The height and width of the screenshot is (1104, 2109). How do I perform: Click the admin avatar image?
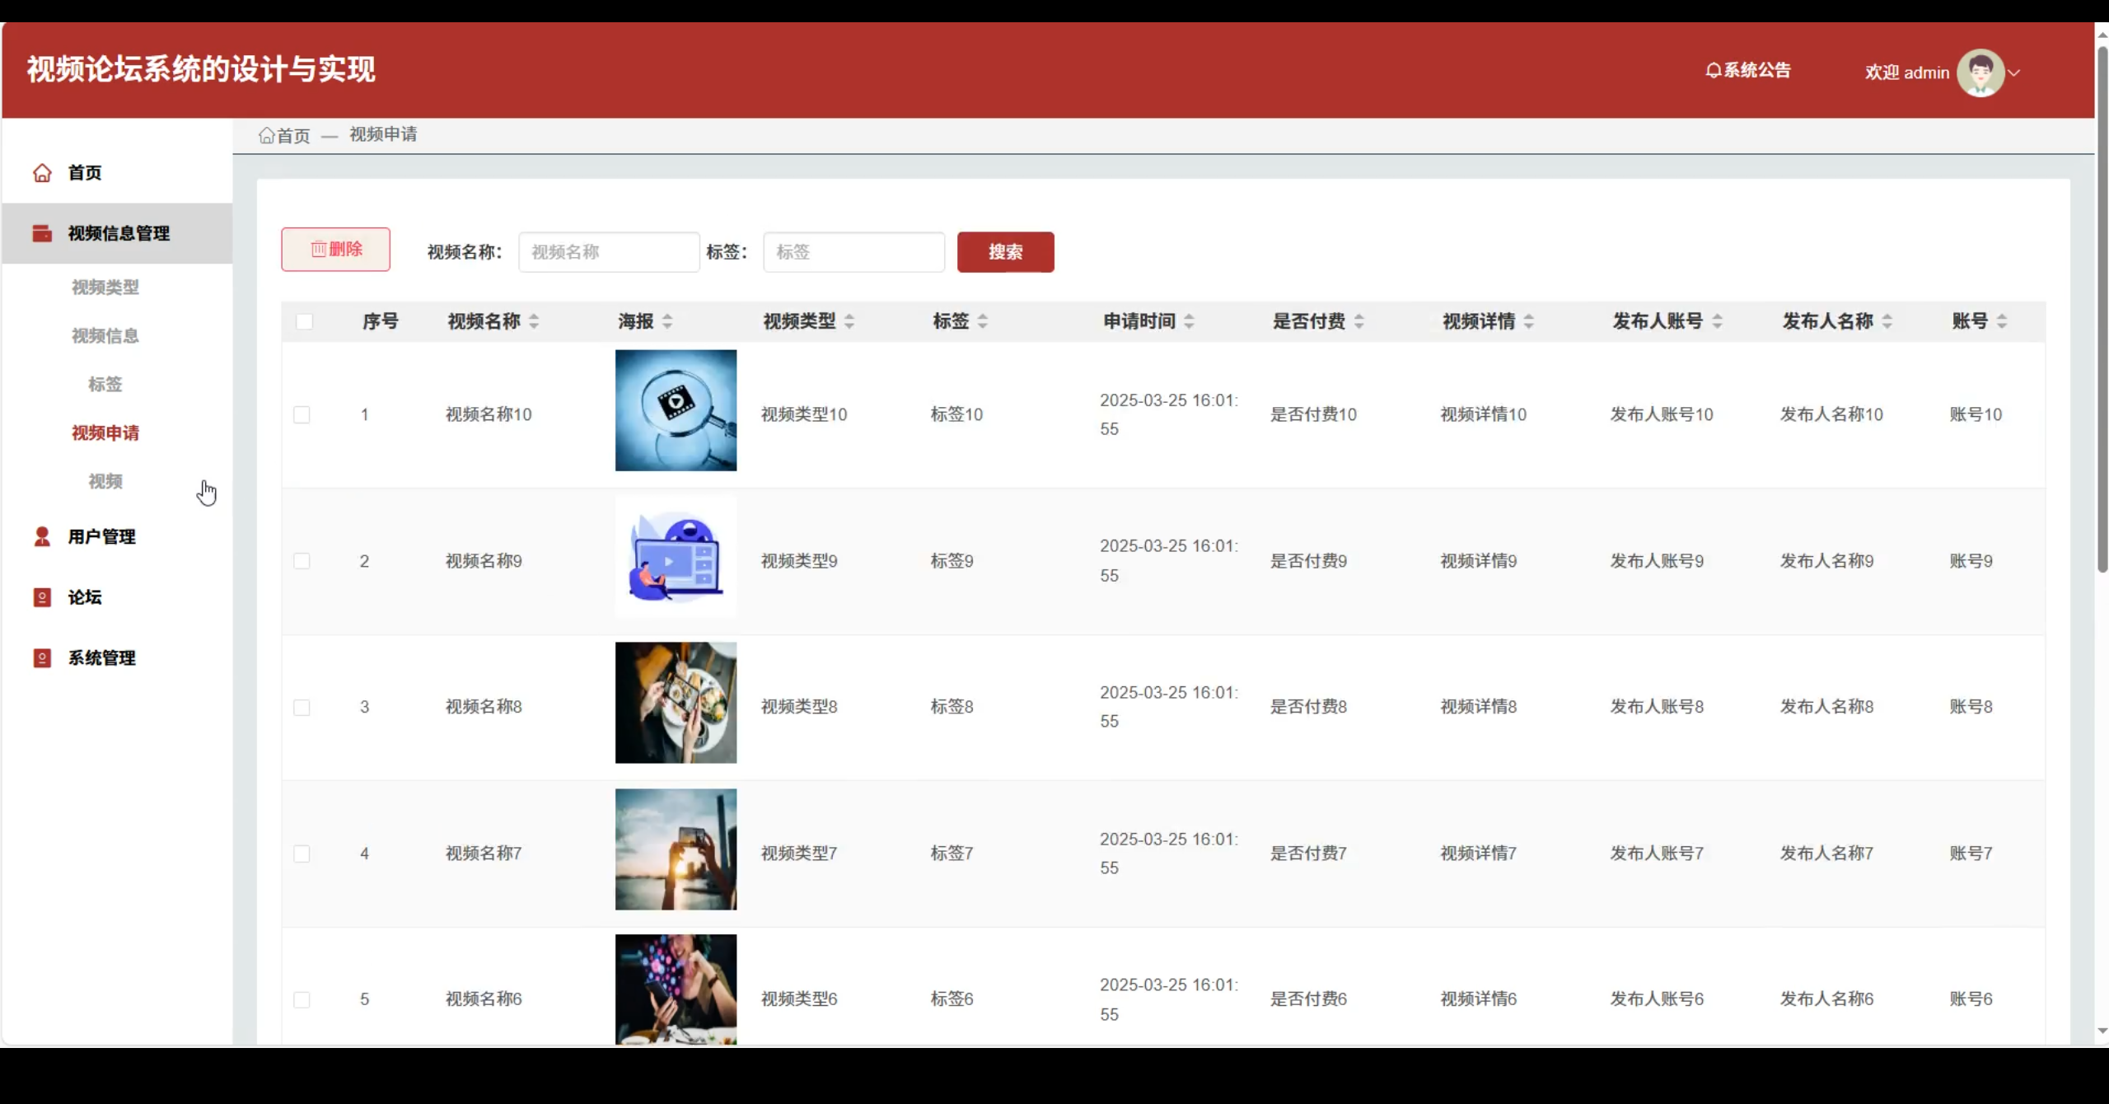pos(1980,73)
